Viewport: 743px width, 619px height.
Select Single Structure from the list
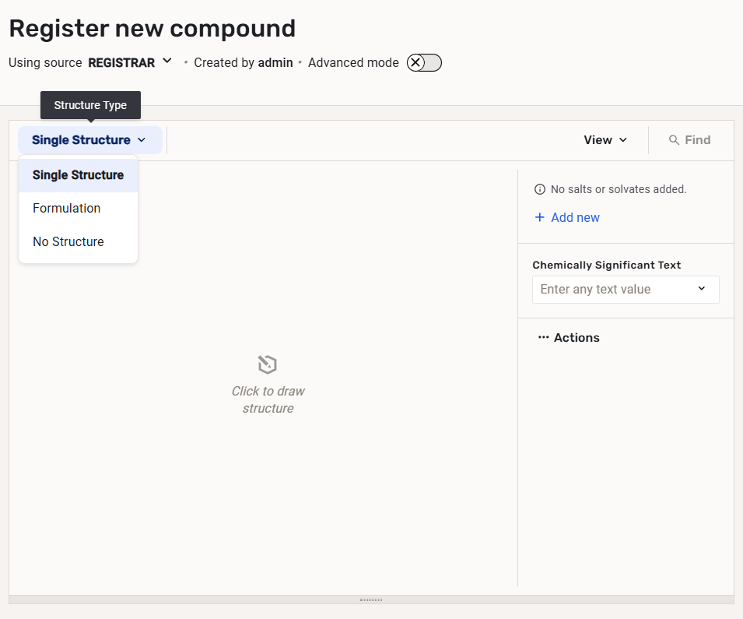pyautogui.click(x=78, y=175)
